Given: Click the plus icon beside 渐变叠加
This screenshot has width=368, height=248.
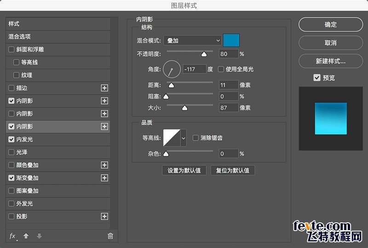Looking at the screenshot, I should 104,178.
